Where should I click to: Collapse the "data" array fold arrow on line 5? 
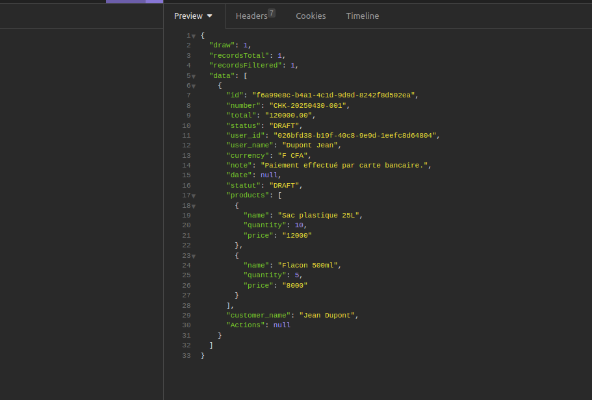pyautogui.click(x=194, y=76)
